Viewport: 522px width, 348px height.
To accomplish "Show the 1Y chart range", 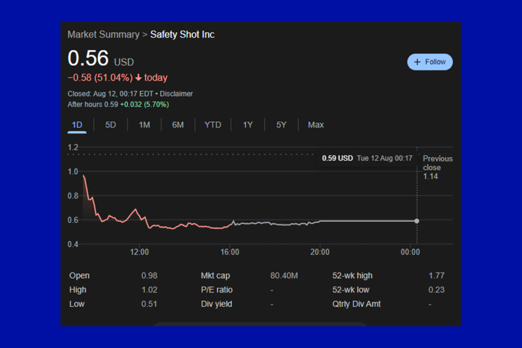I will (248, 125).
